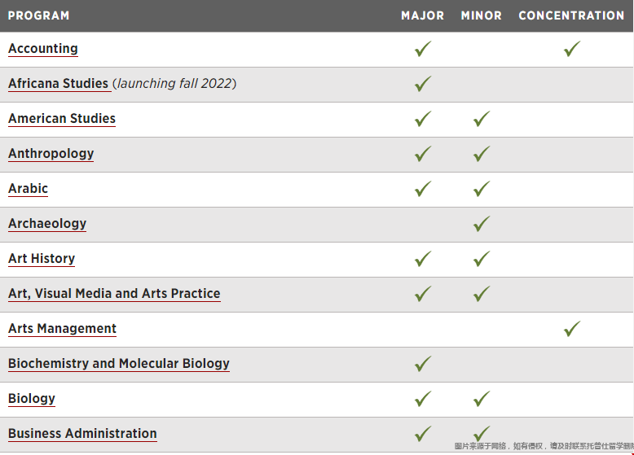Select the Arabic program link
The image size is (634, 455).
pos(28,189)
